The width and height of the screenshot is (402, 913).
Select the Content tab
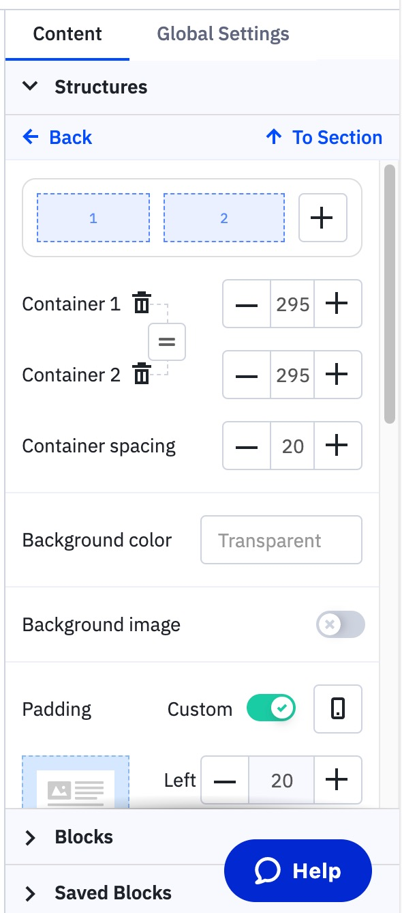coord(67,33)
